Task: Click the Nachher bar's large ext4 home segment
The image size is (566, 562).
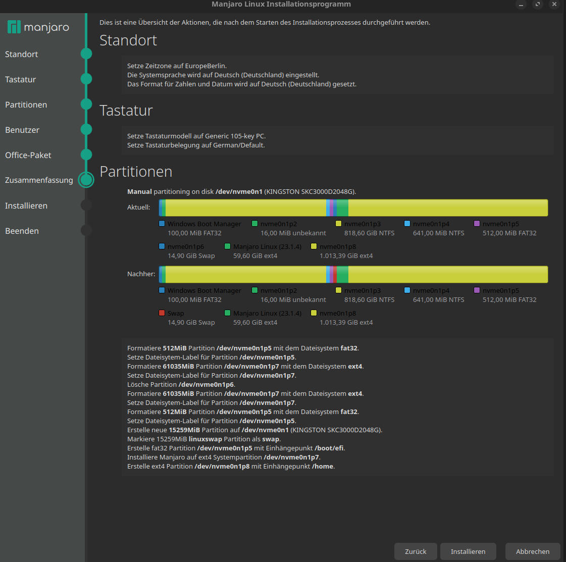Action: (x=448, y=275)
